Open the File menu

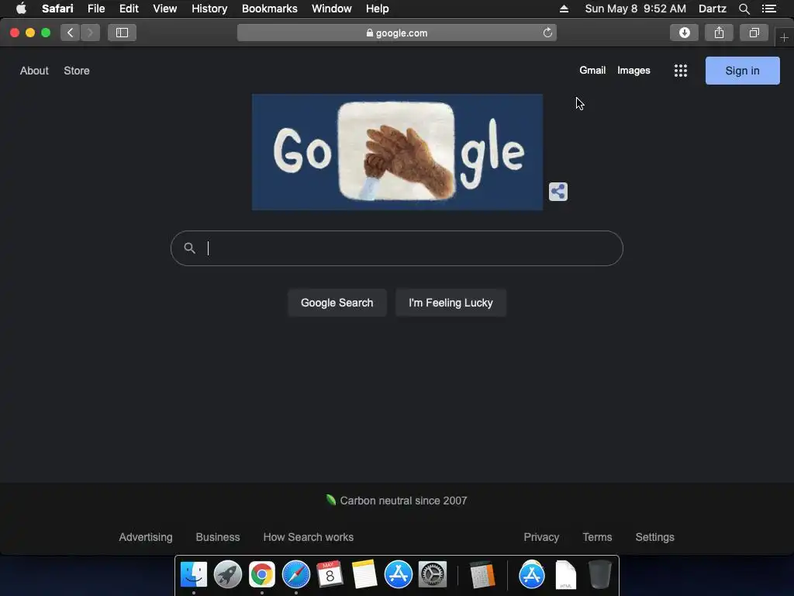tap(95, 9)
